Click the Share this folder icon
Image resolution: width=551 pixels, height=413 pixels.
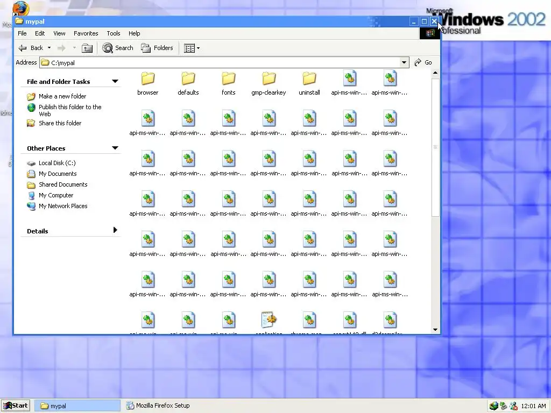[31, 123]
